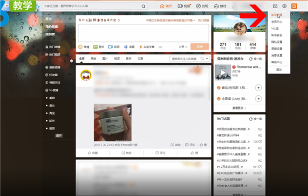Expand sidebar groups with 展开 button
The image size is (308, 196).
(x=59, y=136)
